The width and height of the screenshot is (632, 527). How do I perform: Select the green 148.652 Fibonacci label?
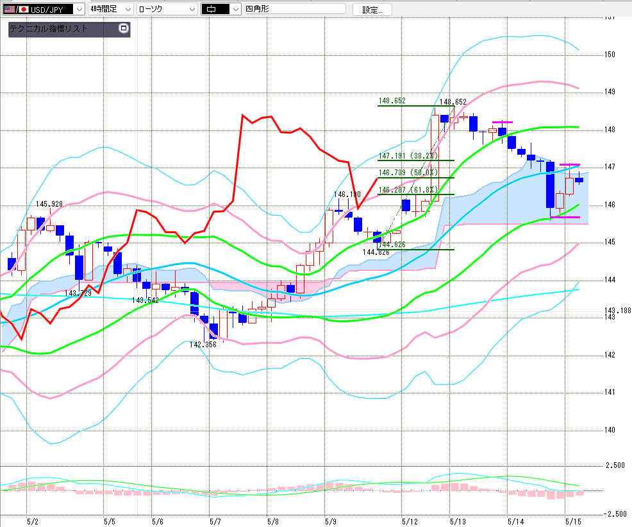pos(392,101)
